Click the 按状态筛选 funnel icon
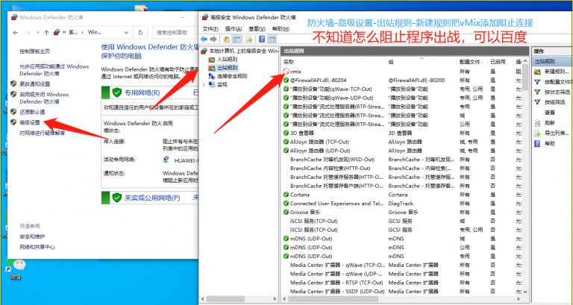The image size is (573, 305). (537, 92)
